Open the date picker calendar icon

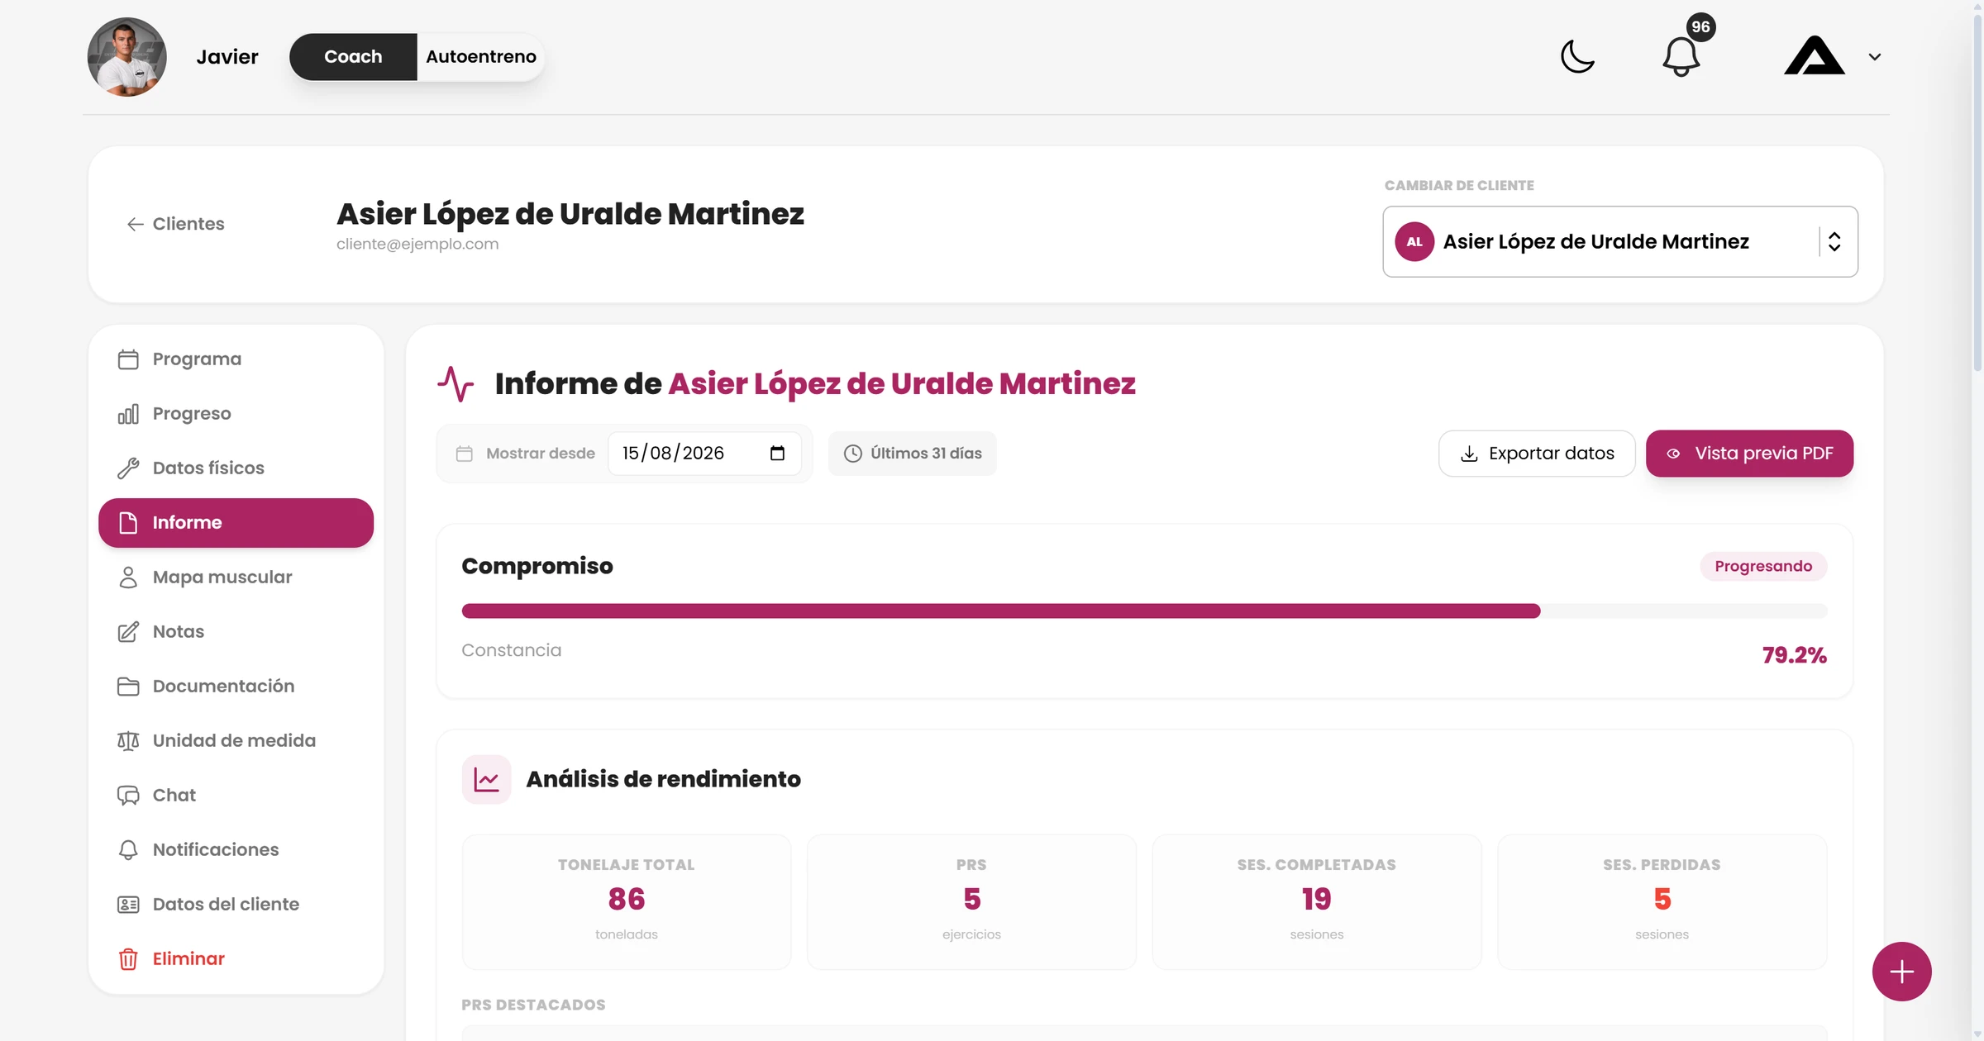click(x=777, y=454)
